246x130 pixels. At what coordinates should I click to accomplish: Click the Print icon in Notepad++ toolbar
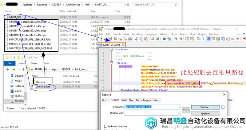(x=130, y=39)
